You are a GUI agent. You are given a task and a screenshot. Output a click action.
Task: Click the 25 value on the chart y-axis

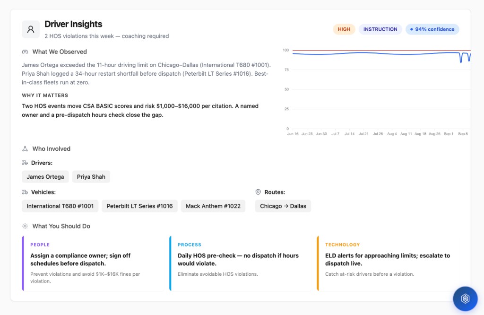[x=287, y=109]
